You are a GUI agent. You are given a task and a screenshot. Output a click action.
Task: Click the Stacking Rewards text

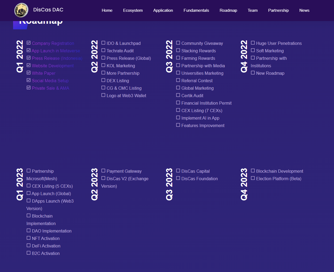click(199, 51)
